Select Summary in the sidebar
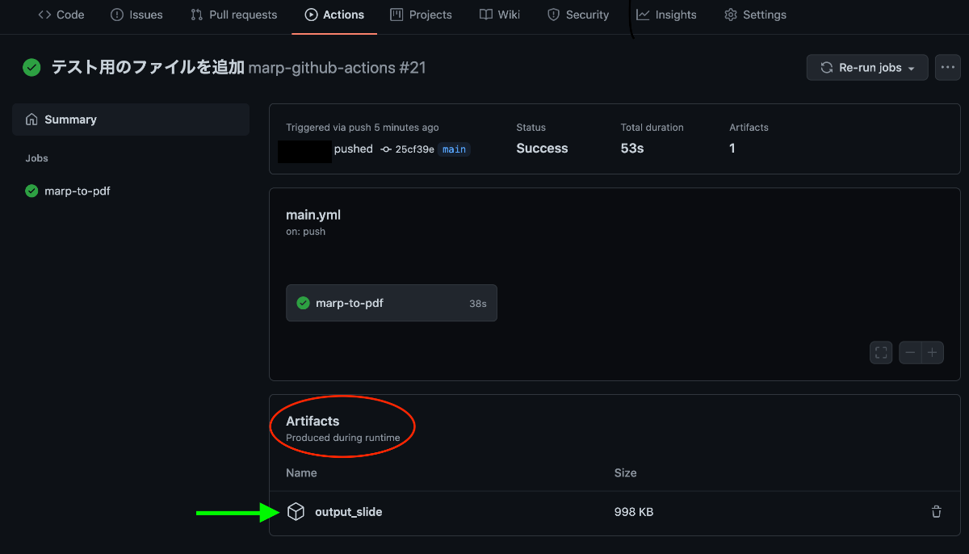This screenshot has width=969, height=554. tap(131, 120)
